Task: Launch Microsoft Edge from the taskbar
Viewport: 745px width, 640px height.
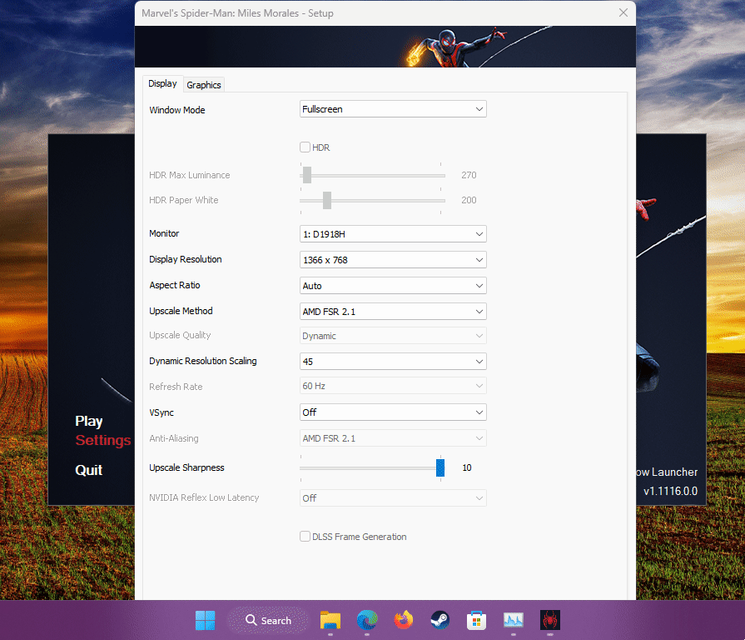Action: [x=367, y=620]
